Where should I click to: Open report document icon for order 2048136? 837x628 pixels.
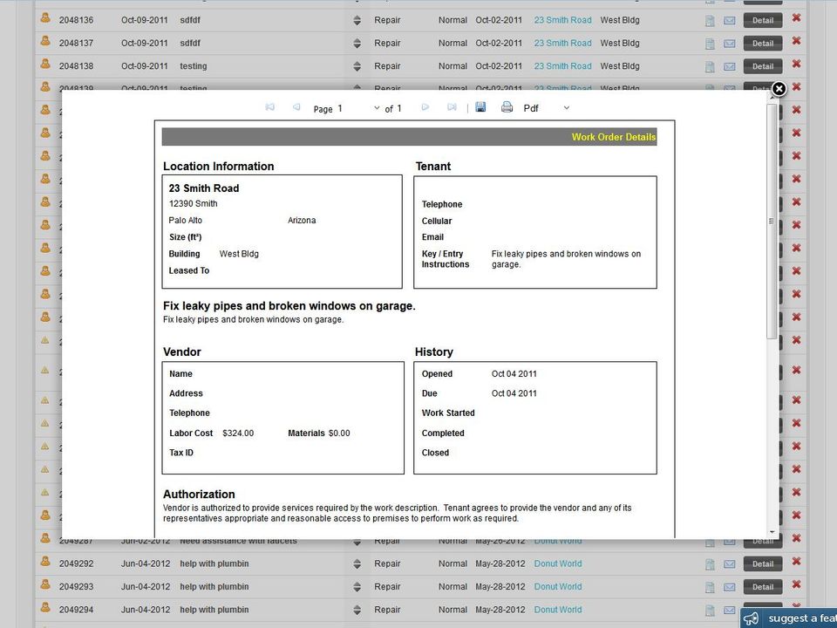[710, 21]
